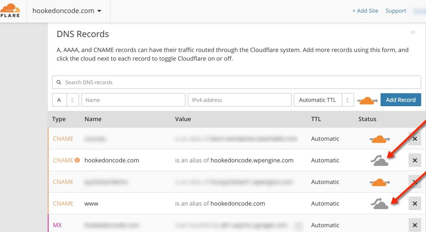Click the DNS Records heading
The height and width of the screenshot is (232, 426).
coord(82,34)
